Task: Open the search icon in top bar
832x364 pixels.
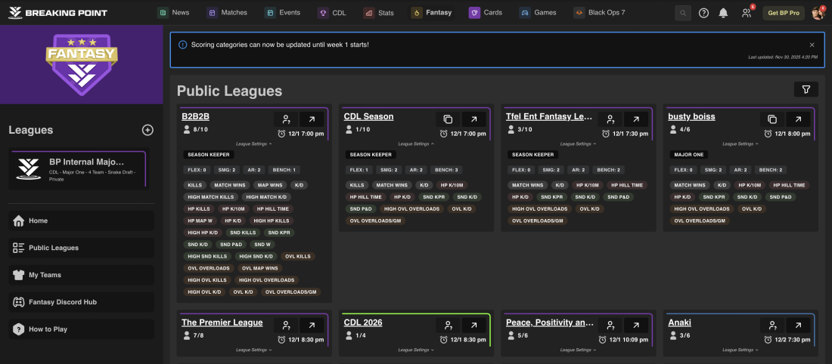Action: click(x=683, y=13)
